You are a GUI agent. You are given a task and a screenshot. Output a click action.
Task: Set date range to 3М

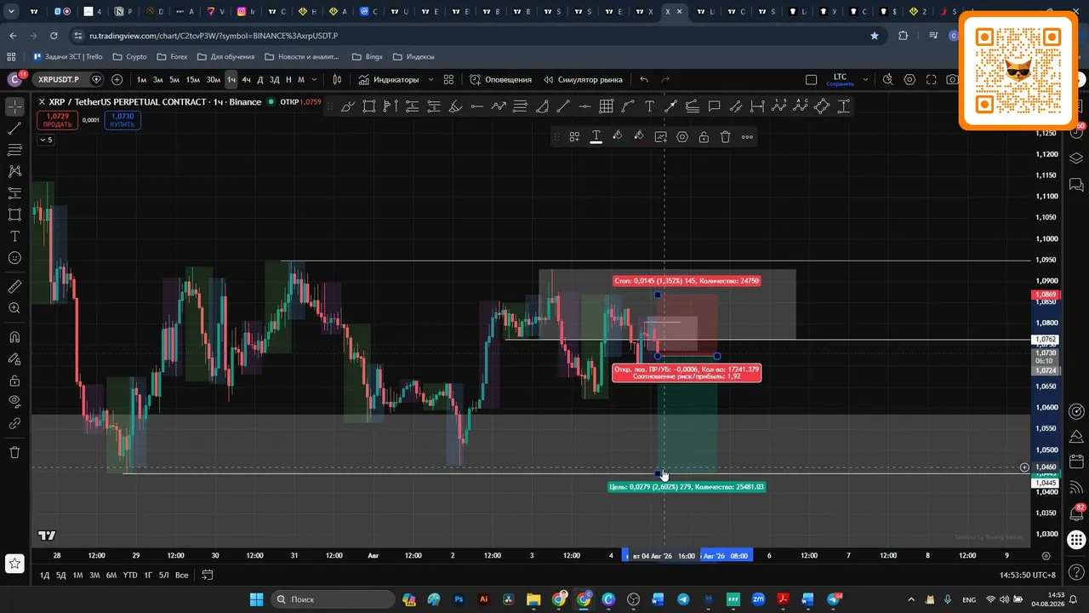point(94,576)
